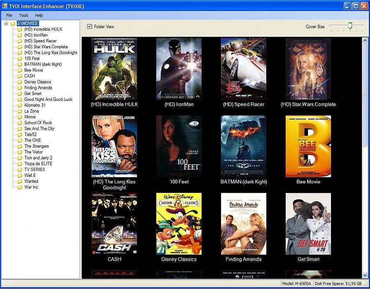Image resolution: width=370 pixels, height=289 pixels.
Task: Select the Wanted folder in the tree
Action: [31, 181]
